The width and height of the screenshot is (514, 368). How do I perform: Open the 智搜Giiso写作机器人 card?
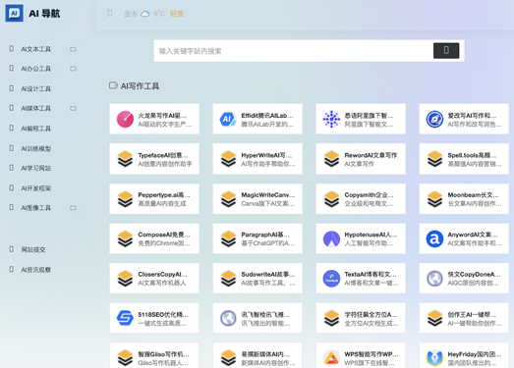click(154, 356)
